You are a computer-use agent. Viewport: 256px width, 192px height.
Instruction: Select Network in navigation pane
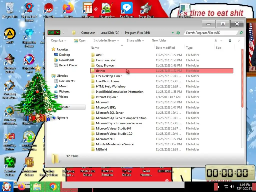point(62,118)
